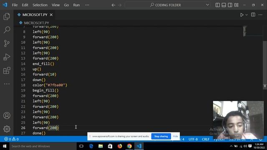Open the Edit menu
This screenshot has width=267, height=150.
tap(25, 5)
